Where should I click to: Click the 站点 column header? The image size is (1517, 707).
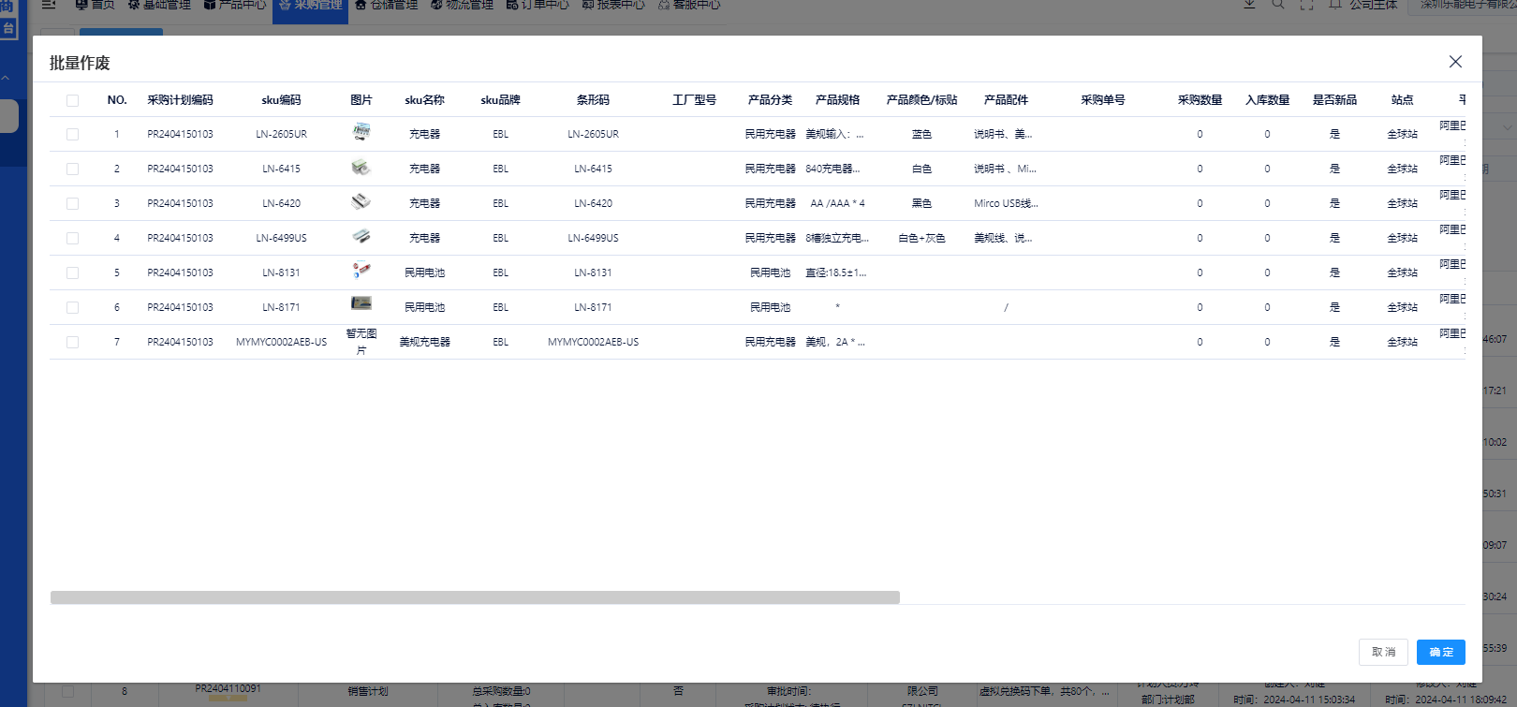(1402, 100)
